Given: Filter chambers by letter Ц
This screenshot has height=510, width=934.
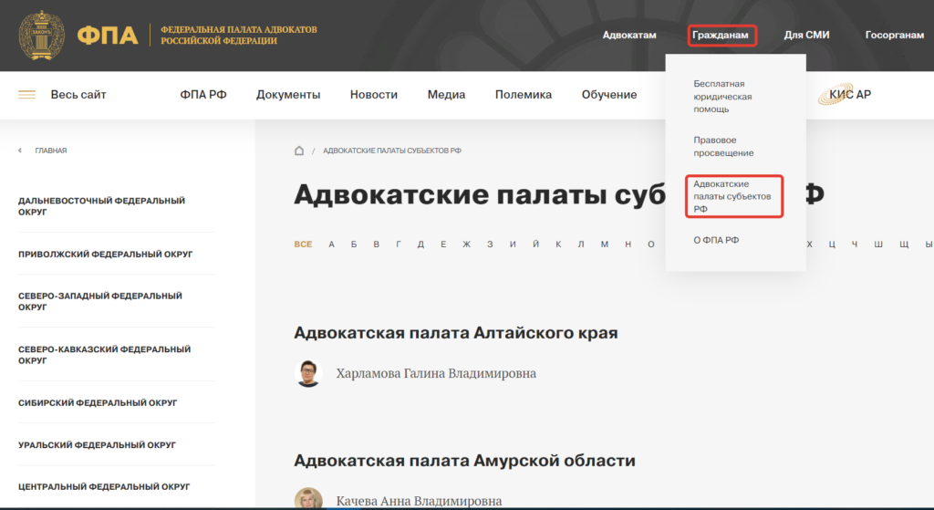Looking at the screenshot, I should coord(832,245).
